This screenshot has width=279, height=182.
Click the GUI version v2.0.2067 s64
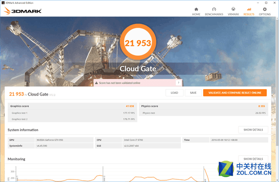point(131,146)
